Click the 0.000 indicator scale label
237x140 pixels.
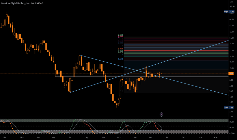coord(232,133)
